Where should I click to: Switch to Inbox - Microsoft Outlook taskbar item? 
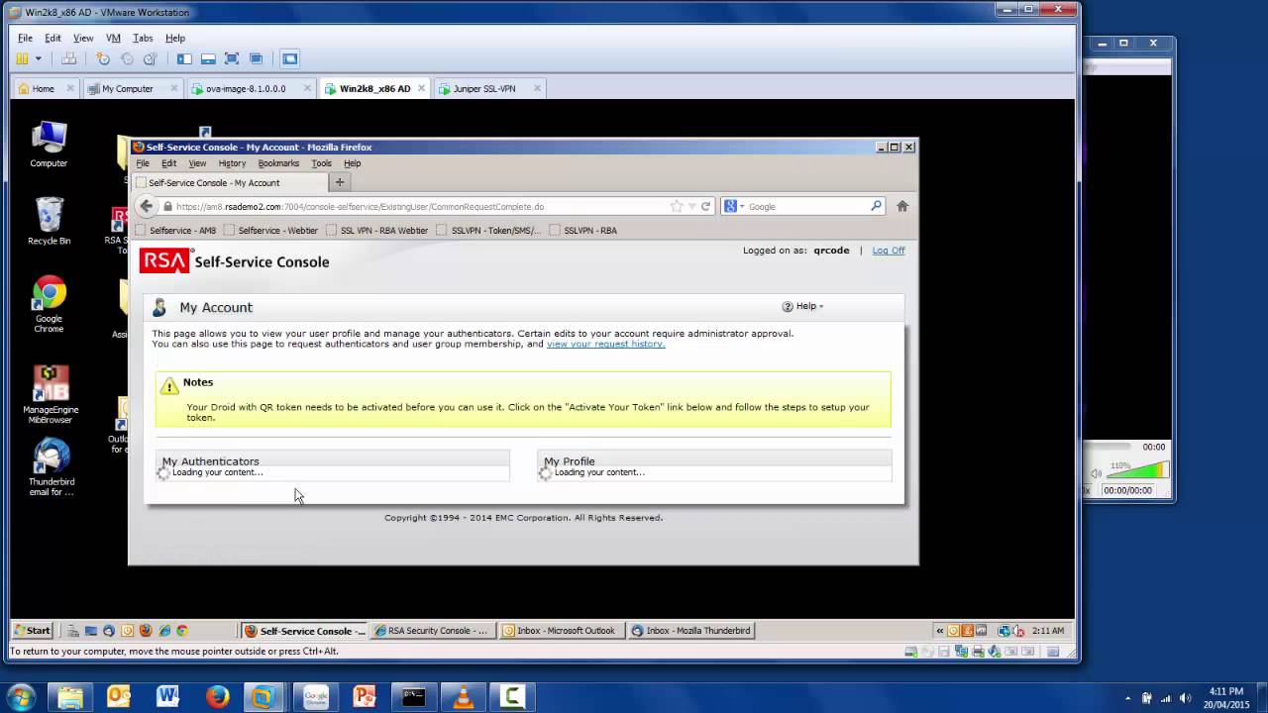click(x=560, y=630)
